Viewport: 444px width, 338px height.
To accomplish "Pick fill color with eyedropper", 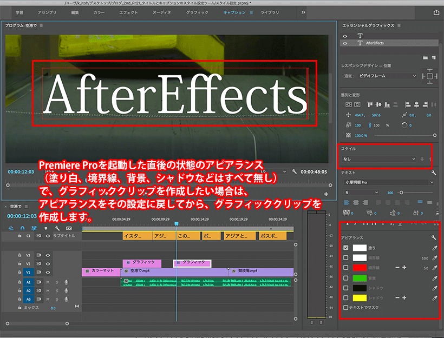I will [x=434, y=248].
